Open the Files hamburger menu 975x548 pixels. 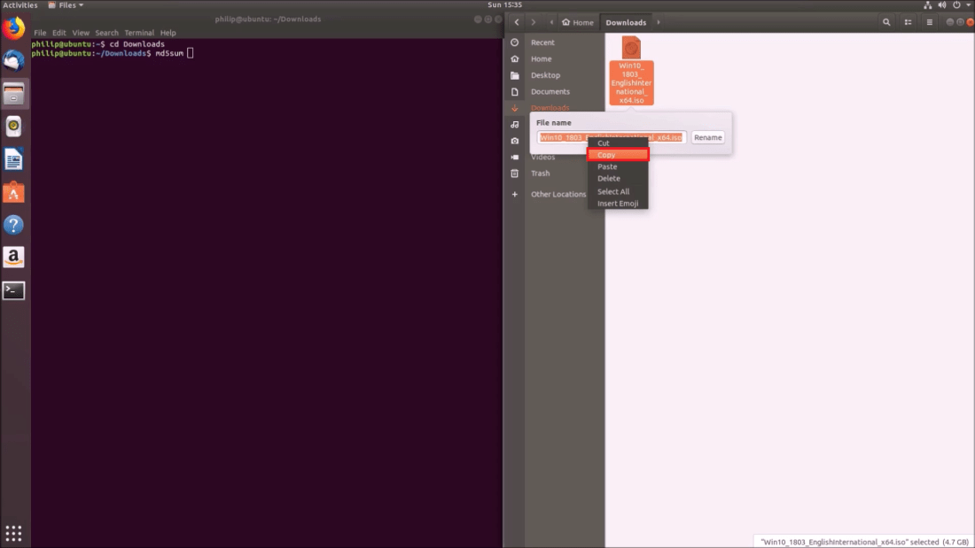tap(930, 22)
